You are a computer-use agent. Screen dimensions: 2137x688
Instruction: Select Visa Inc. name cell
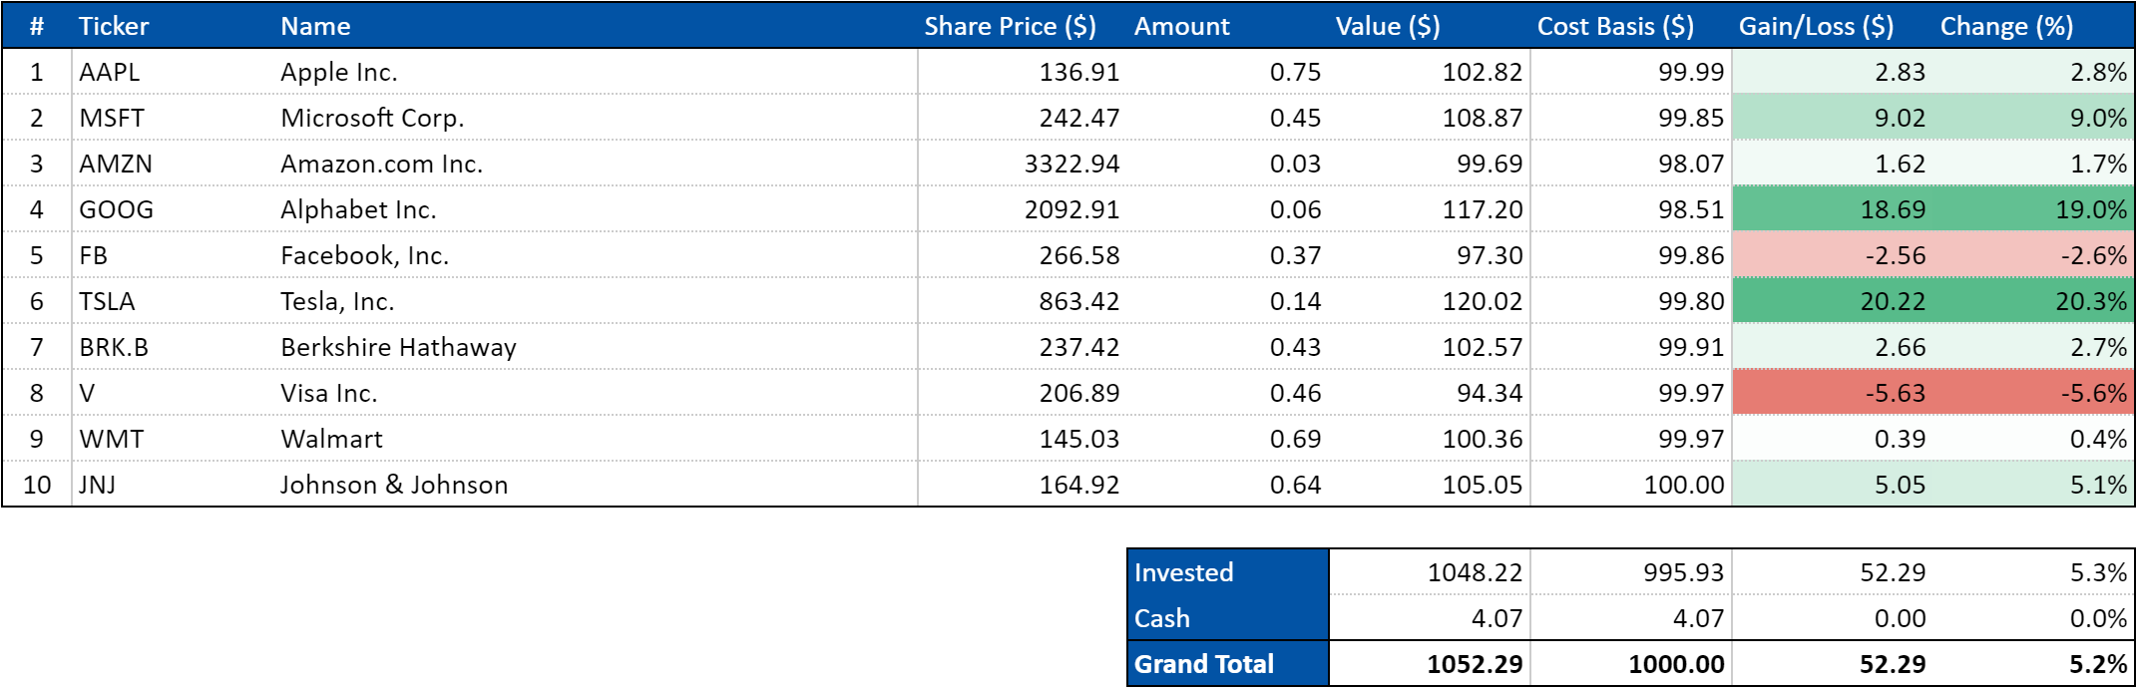(x=596, y=393)
